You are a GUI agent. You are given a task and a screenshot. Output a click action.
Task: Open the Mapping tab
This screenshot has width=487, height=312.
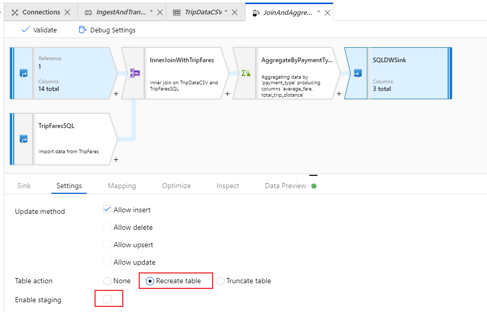(122, 186)
